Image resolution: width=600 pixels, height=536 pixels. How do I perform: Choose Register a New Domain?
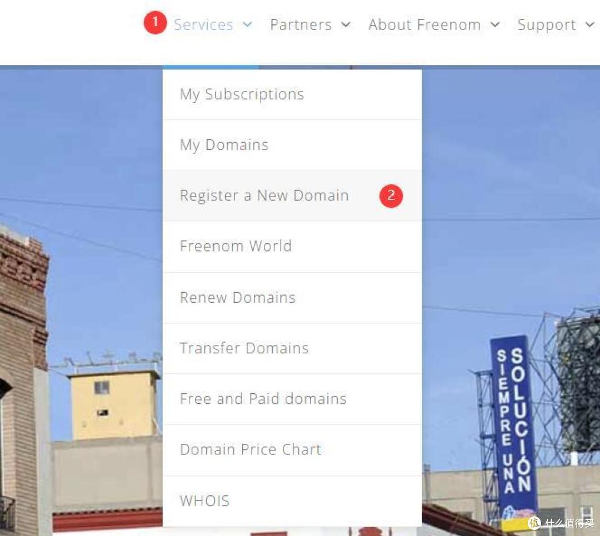292,196
